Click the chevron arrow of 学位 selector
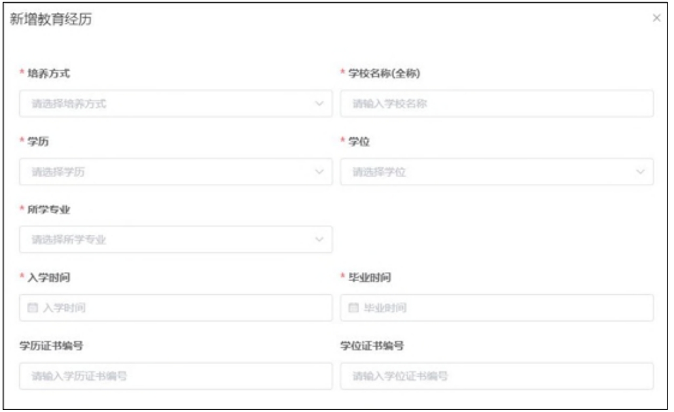The image size is (674, 412). (640, 172)
